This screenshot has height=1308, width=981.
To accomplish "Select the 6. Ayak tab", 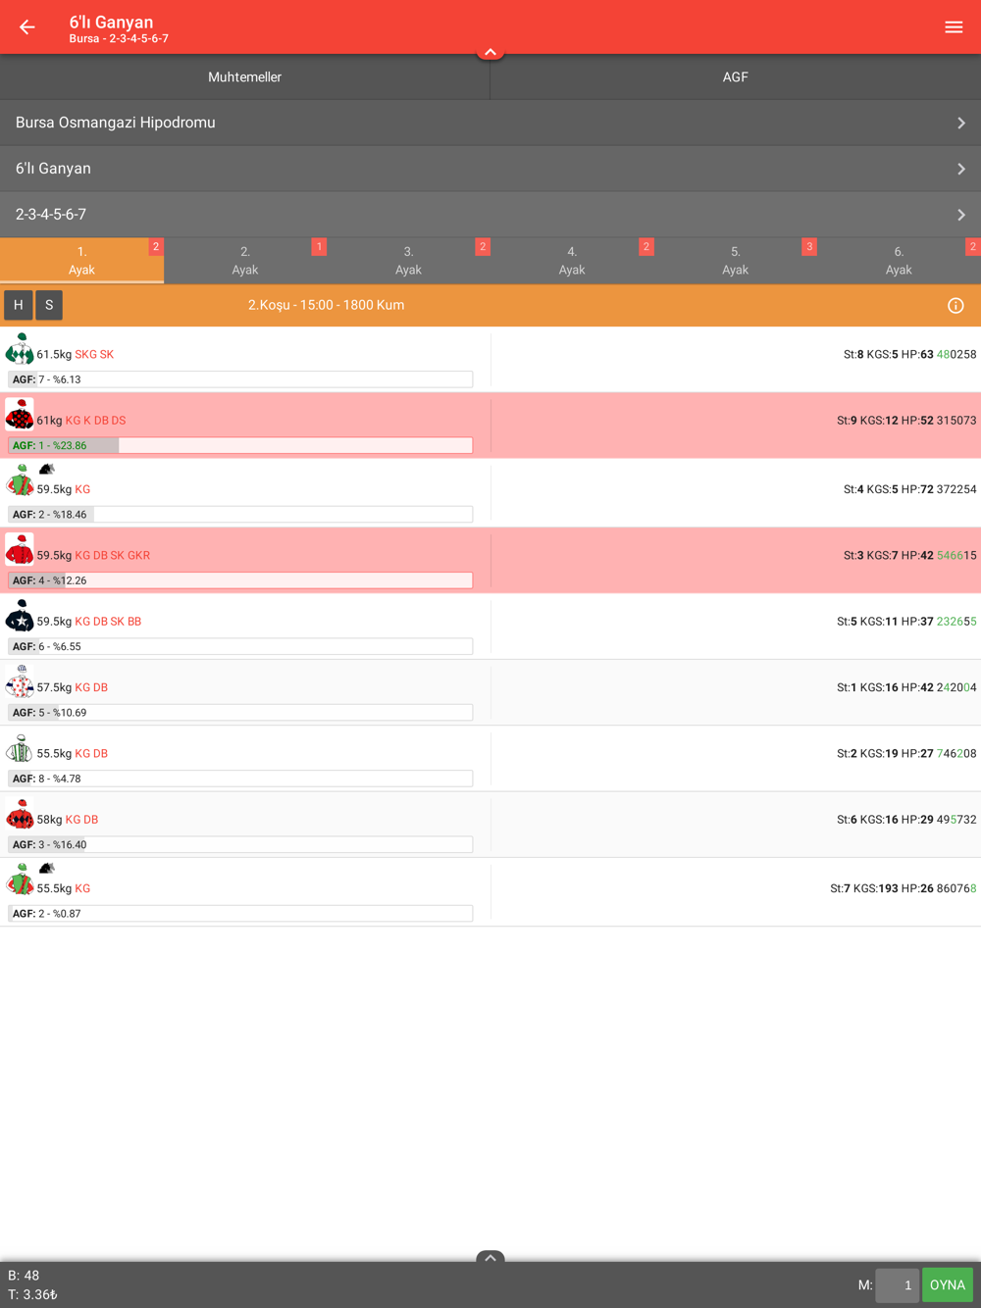I will tap(899, 261).
